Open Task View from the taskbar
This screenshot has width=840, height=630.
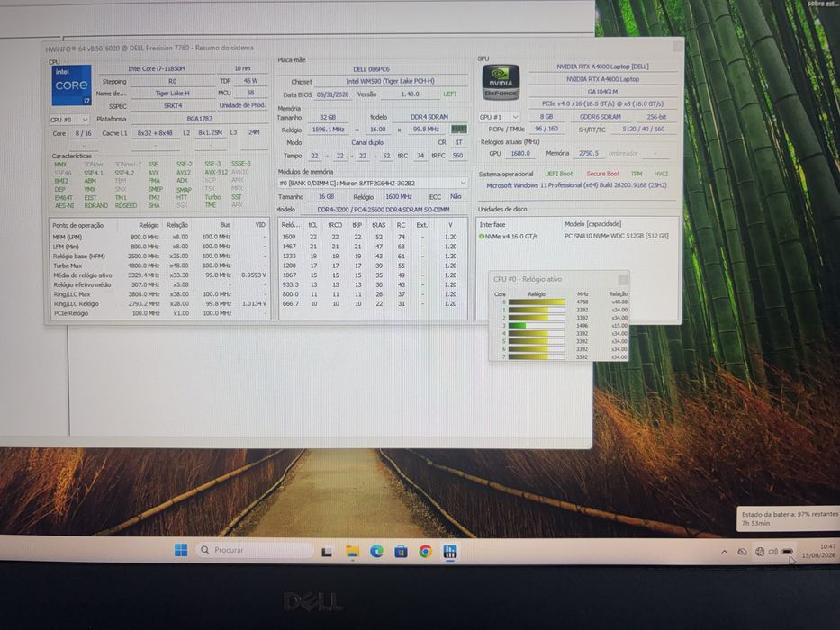[326, 551]
